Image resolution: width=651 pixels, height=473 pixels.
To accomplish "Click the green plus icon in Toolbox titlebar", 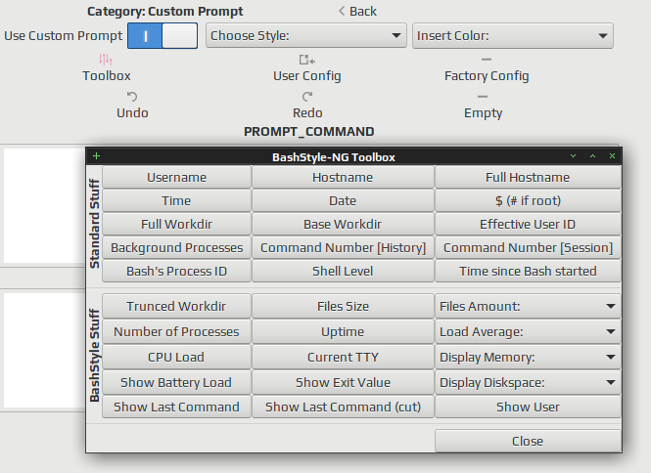I will click(96, 155).
